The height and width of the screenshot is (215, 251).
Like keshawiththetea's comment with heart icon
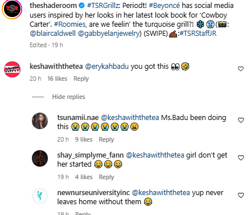(241, 69)
